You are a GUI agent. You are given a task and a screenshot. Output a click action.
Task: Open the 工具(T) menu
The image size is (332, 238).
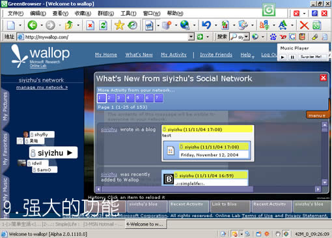pyautogui.click(x=128, y=14)
